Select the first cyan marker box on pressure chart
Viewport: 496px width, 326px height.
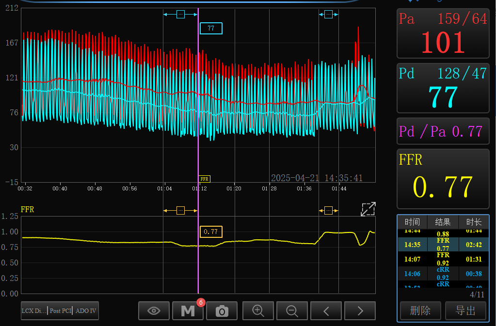coord(180,14)
